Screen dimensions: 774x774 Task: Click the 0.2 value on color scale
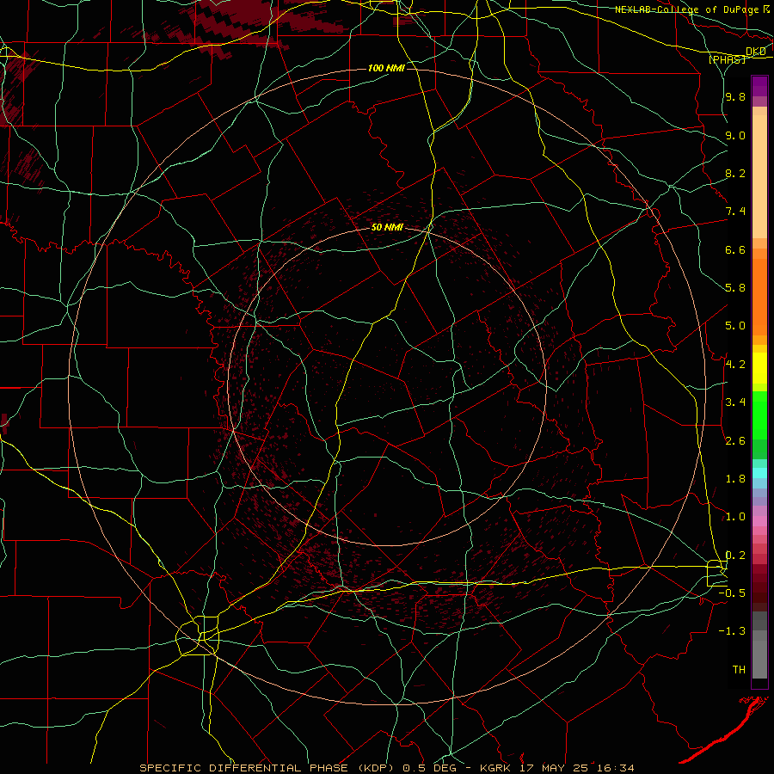[x=735, y=556]
